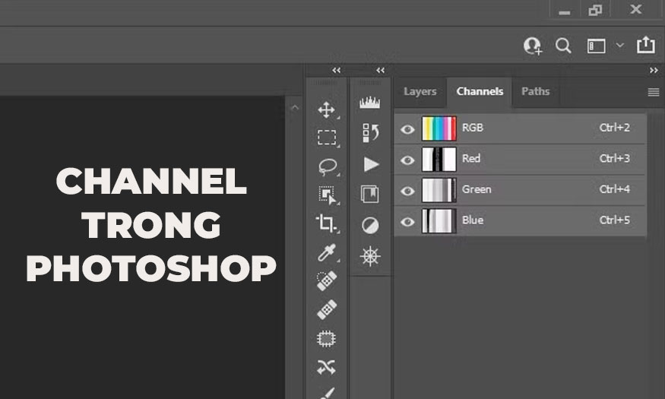Open the workspace layout switcher icon

(x=596, y=46)
